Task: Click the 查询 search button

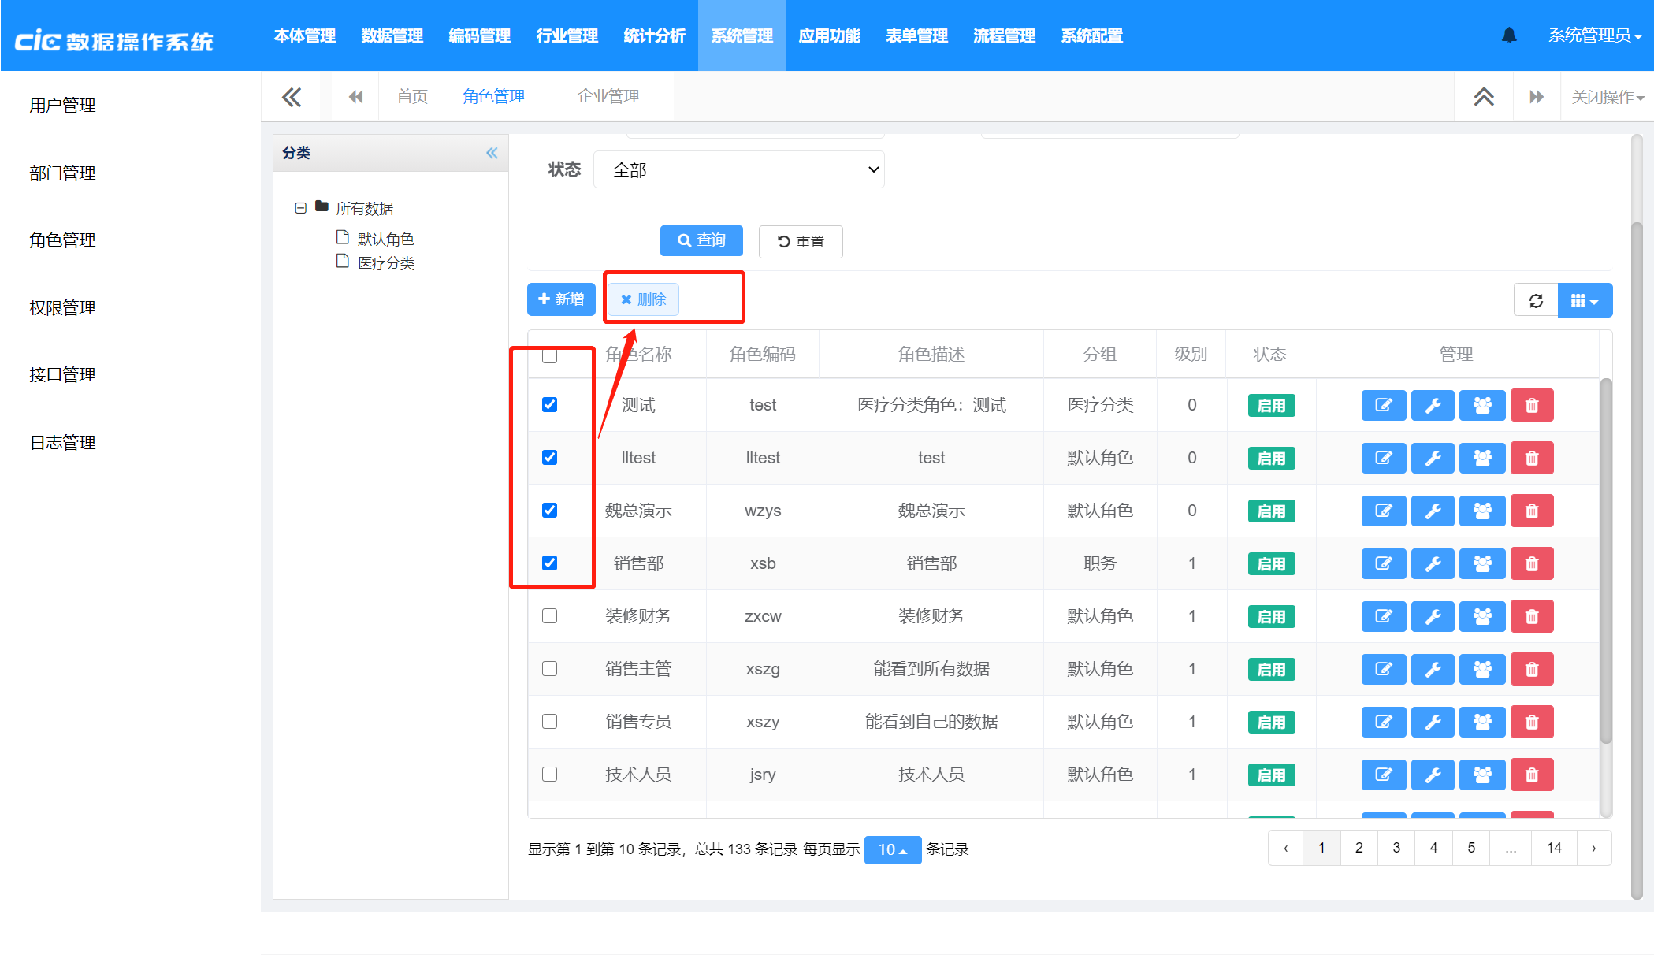Action: pyautogui.click(x=701, y=240)
